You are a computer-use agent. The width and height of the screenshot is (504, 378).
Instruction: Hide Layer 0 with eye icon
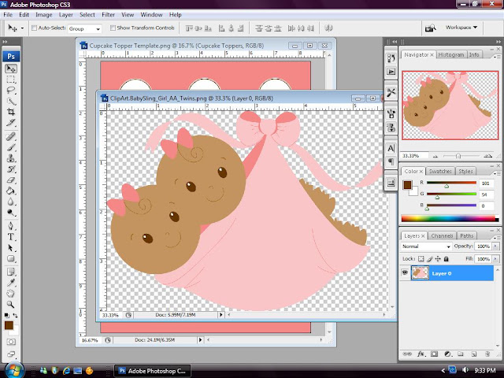coord(405,273)
